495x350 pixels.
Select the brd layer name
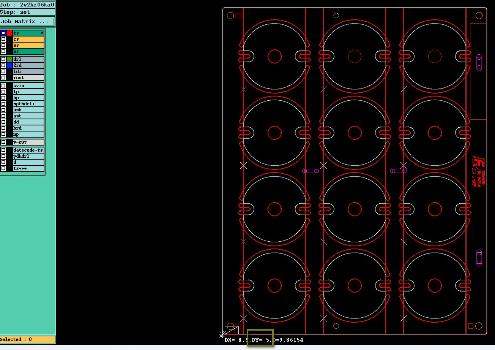28,128
